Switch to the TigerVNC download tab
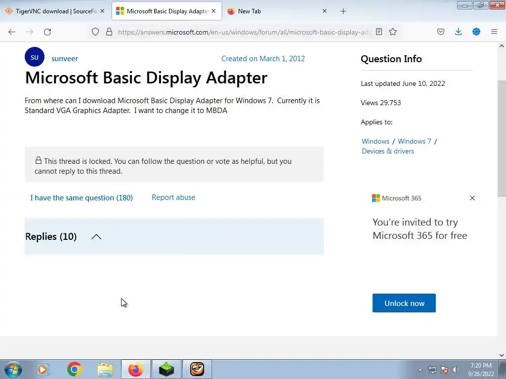Image resolution: width=506 pixels, height=379 pixels. [55, 11]
